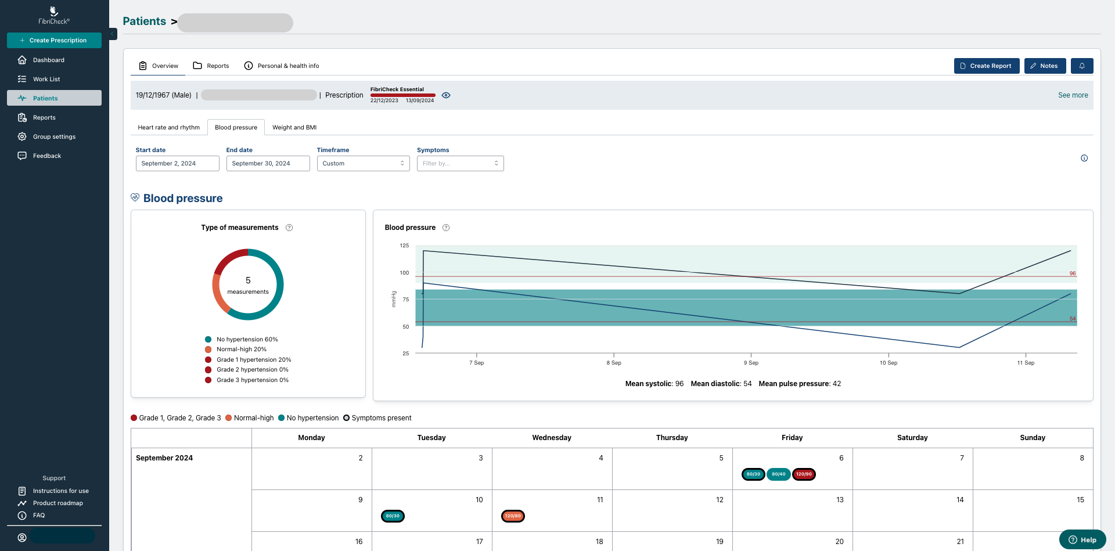Click the Patients heartbeat icon in the sidebar
This screenshot has width=1115, height=551.
point(22,98)
